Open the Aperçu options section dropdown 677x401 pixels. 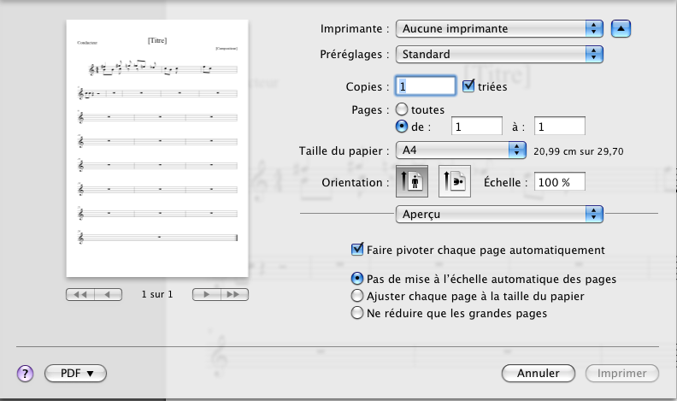click(500, 214)
